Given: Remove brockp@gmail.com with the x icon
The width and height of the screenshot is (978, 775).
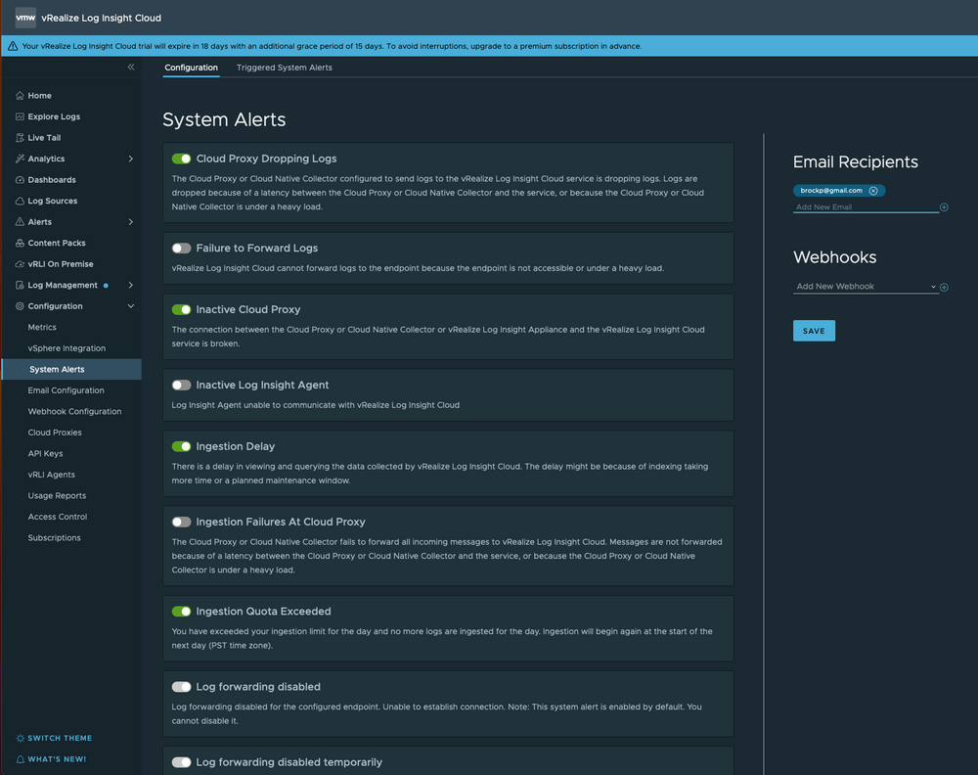Looking at the screenshot, I should [x=873, y=191].
